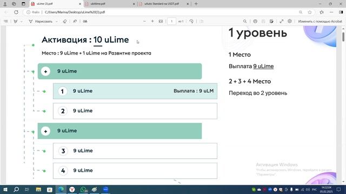Open a new browser tab
Viewport: 346px width, 194px height.
196,4
